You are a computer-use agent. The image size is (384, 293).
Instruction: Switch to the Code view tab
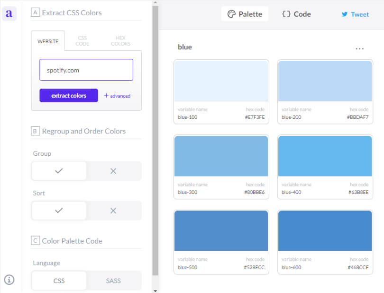point(296,14)
